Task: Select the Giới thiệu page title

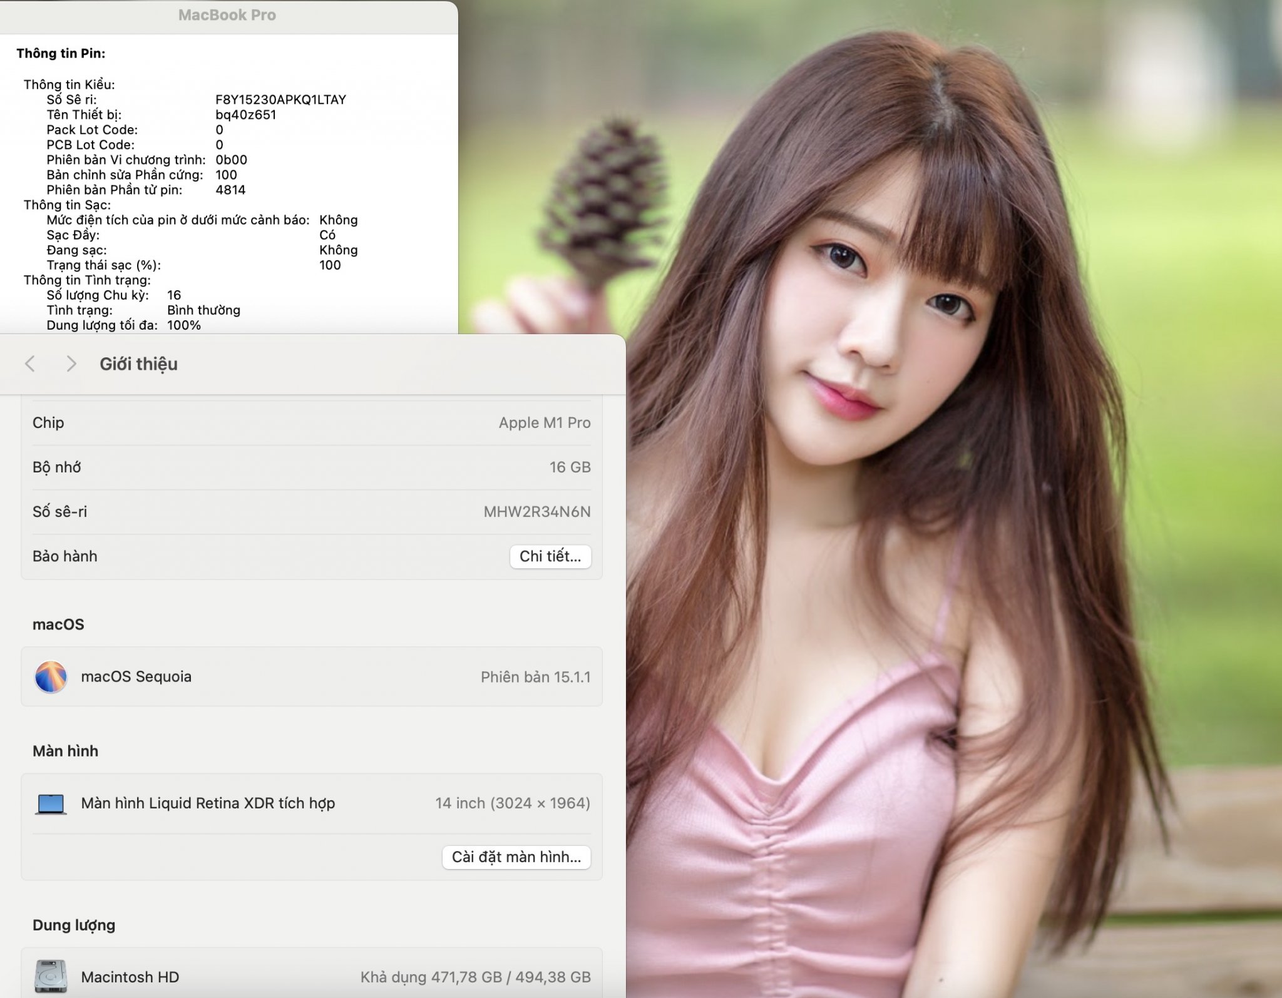Action: tap(138, 364)
